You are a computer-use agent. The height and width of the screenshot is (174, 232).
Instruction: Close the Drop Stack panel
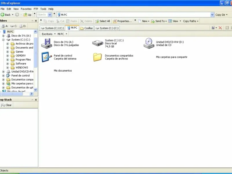click(36, 100)
